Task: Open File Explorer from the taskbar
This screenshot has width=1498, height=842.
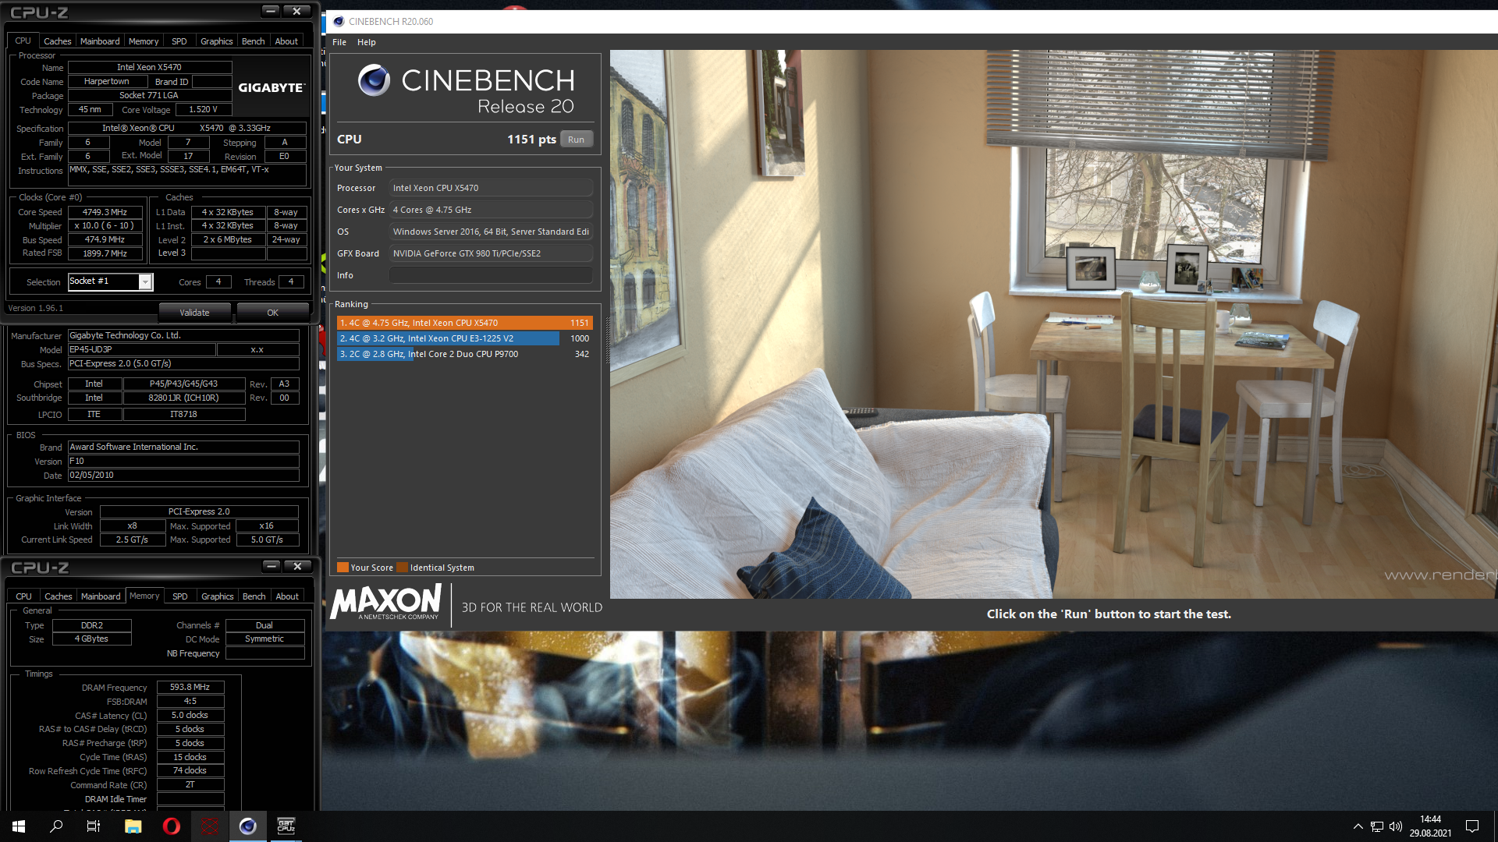Action: 133,826
